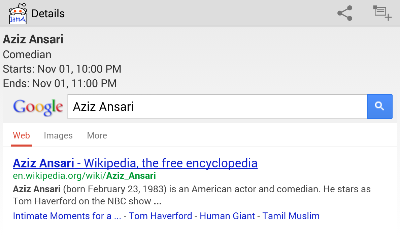
Task: Tap the Ends Nov 01 time line
Action: coord(60,83)
